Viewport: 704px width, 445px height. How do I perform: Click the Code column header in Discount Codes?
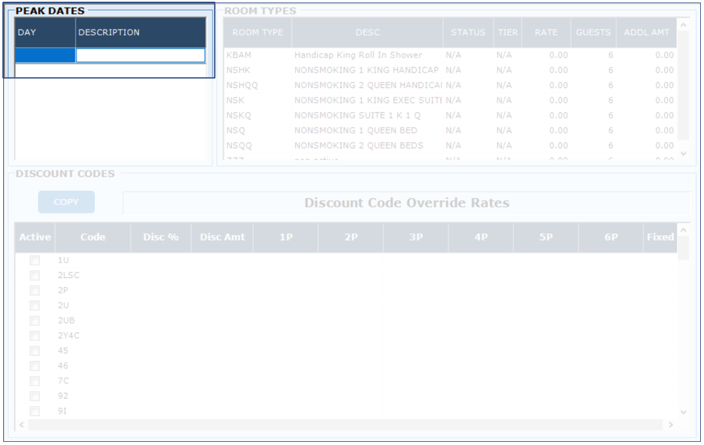[92, 237]
